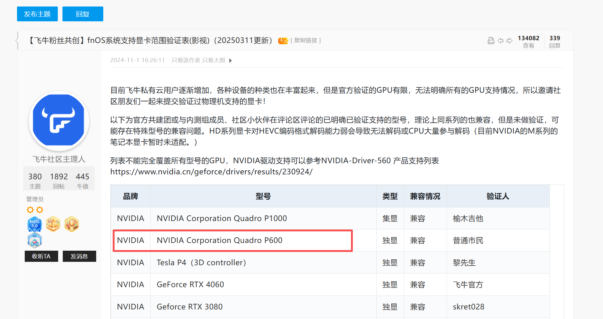Click the golden coin medal beside 9.19
603x319 pixels.
(71, 224)
